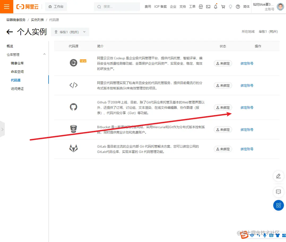286x242 pixels.
Task: Click 未绑定 status for Codeup
Action: (x=223, y=63)
